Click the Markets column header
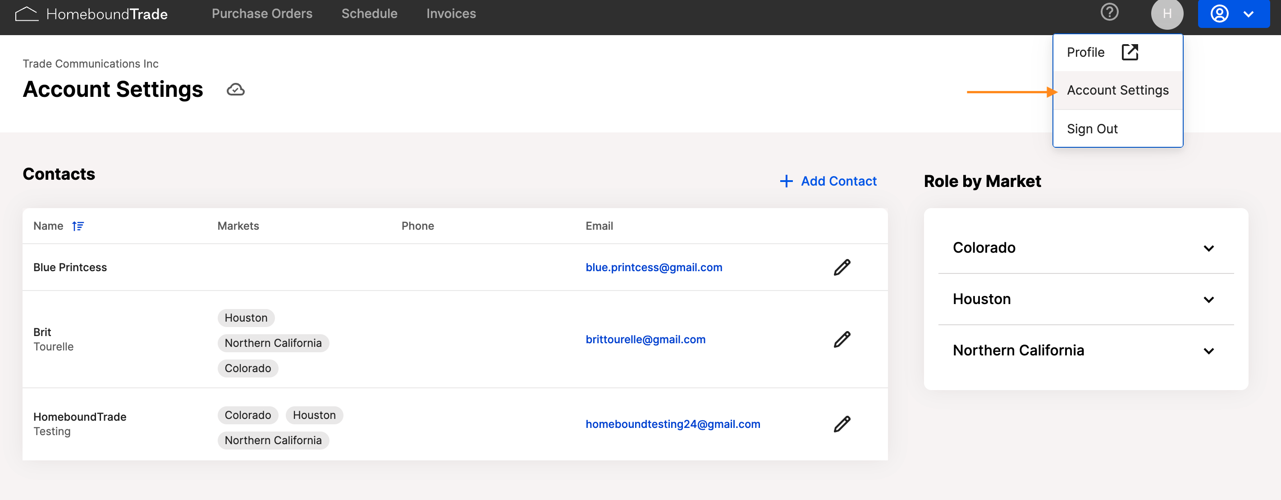This screenshot has height=500, width=1281. tap(238, 226)
